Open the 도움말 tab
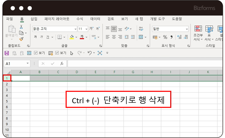Screen dimensions: 225x138 click(x=177, y=19)
